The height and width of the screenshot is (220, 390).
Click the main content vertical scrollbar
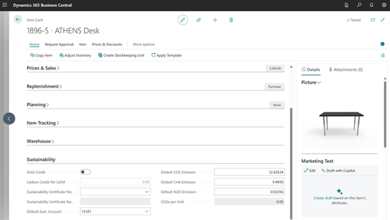(x=291, y=163)
